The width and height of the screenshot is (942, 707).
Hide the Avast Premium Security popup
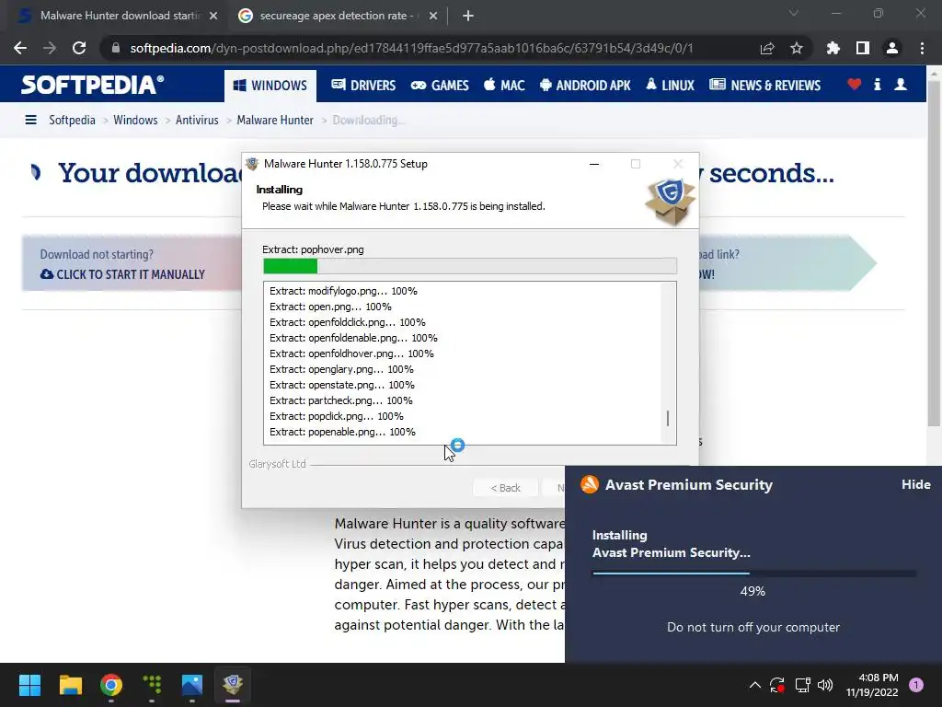tap(915, 484)
